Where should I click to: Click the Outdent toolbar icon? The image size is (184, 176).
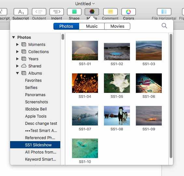pyautogui.click(x=39, y=12)
